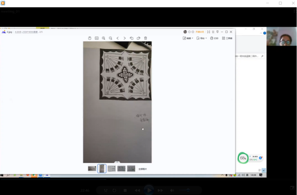Go to the previous image arrow

tap(118, 38)
